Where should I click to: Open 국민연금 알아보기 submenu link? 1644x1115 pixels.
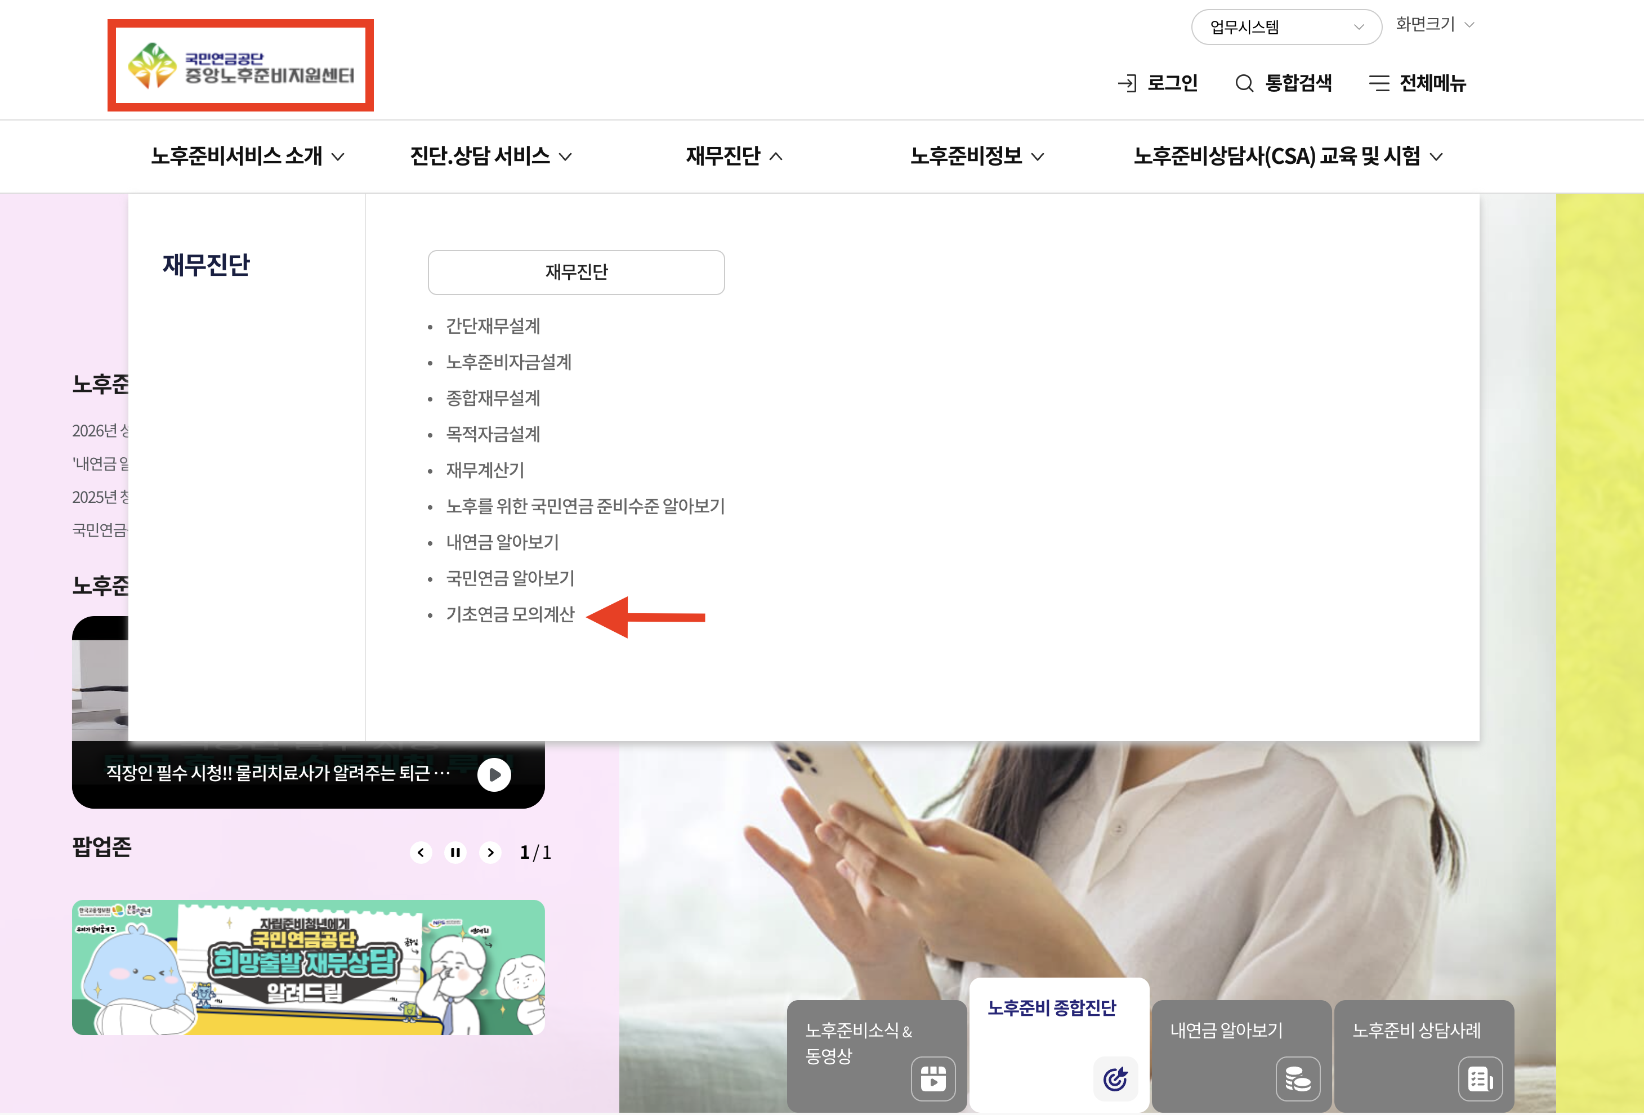click(510, 579)
